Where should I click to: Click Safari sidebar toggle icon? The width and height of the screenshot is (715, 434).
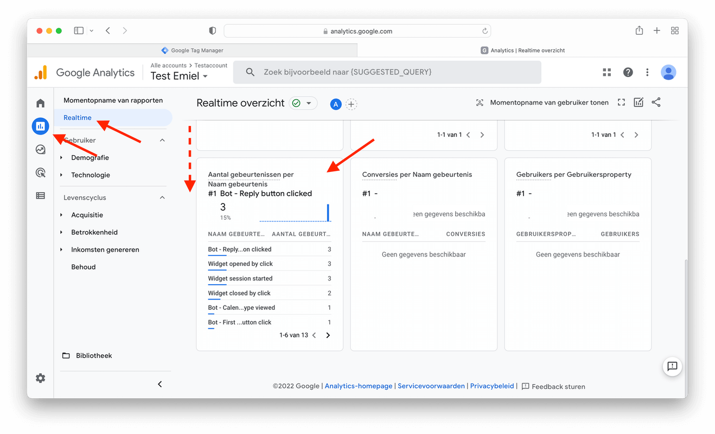[x=79, y=31]
